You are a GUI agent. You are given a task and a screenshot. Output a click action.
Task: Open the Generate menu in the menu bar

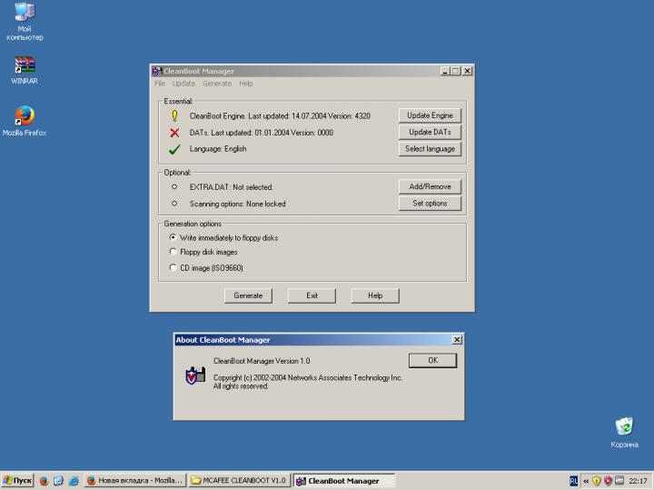pos(217,84)
